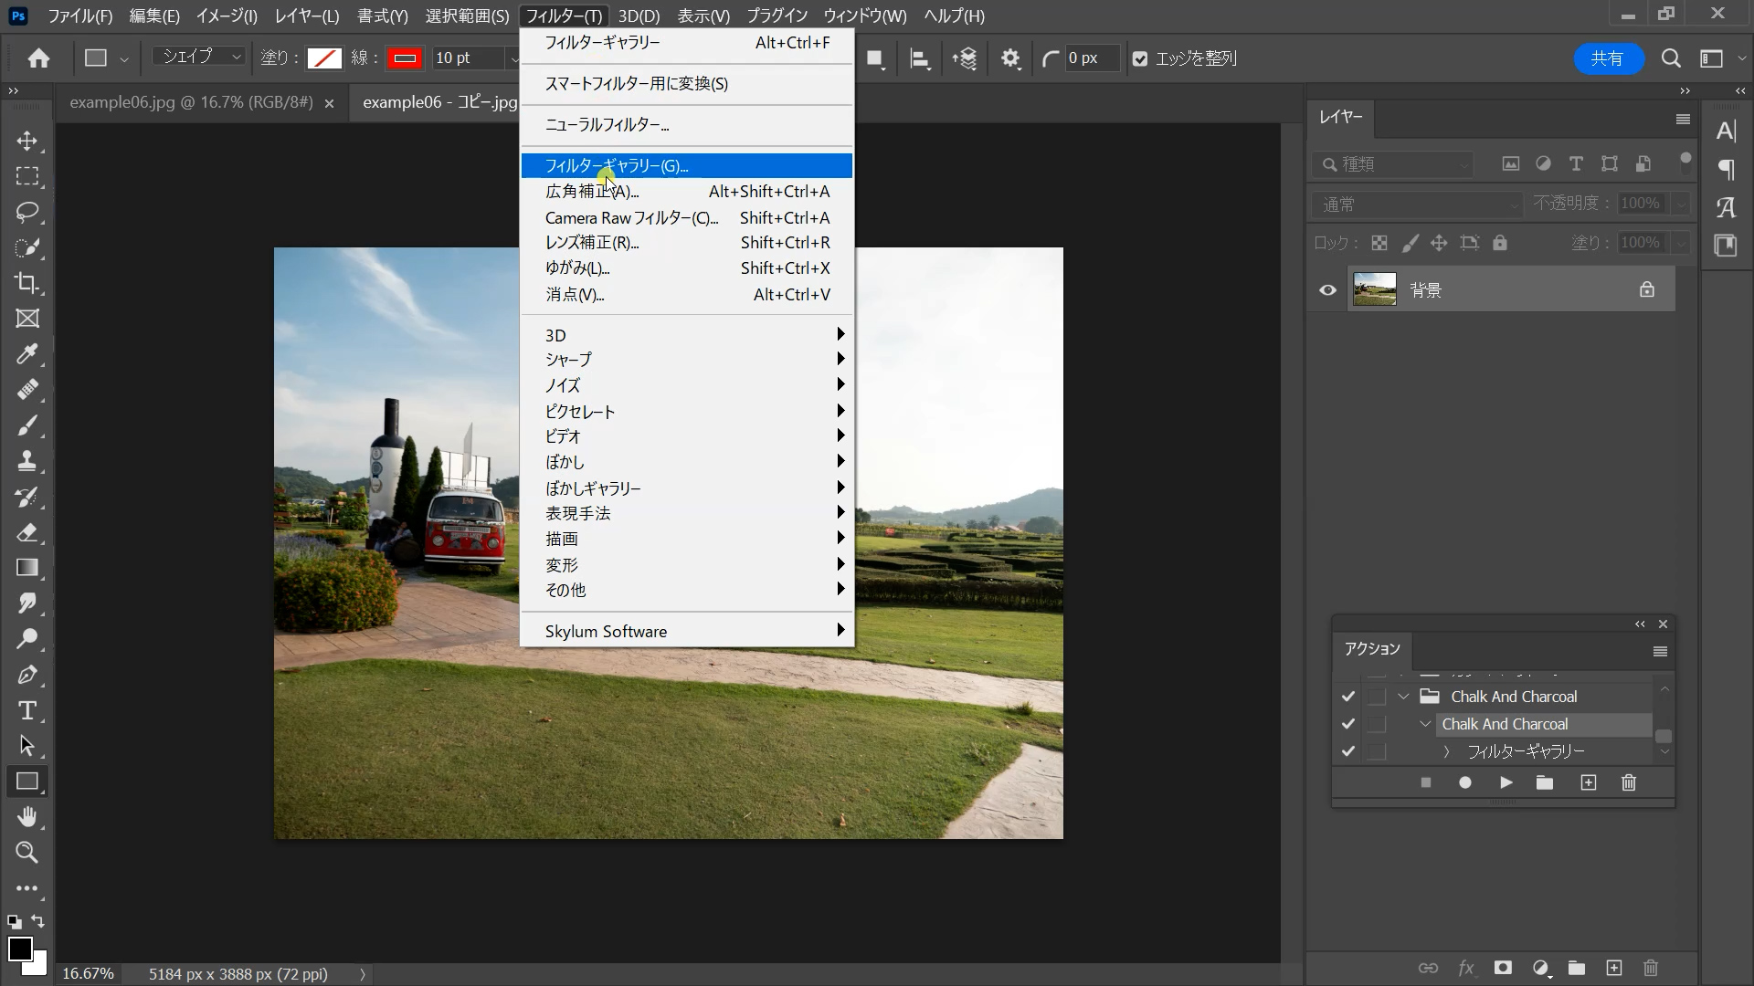Switch to the example06.jpg document tab
The image size is (1754, 986).
(191, 102)
